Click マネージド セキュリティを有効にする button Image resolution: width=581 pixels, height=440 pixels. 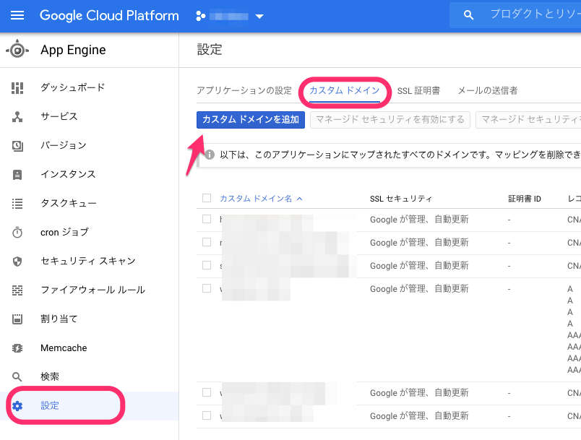pyautogui.click(x=390, y=120)
